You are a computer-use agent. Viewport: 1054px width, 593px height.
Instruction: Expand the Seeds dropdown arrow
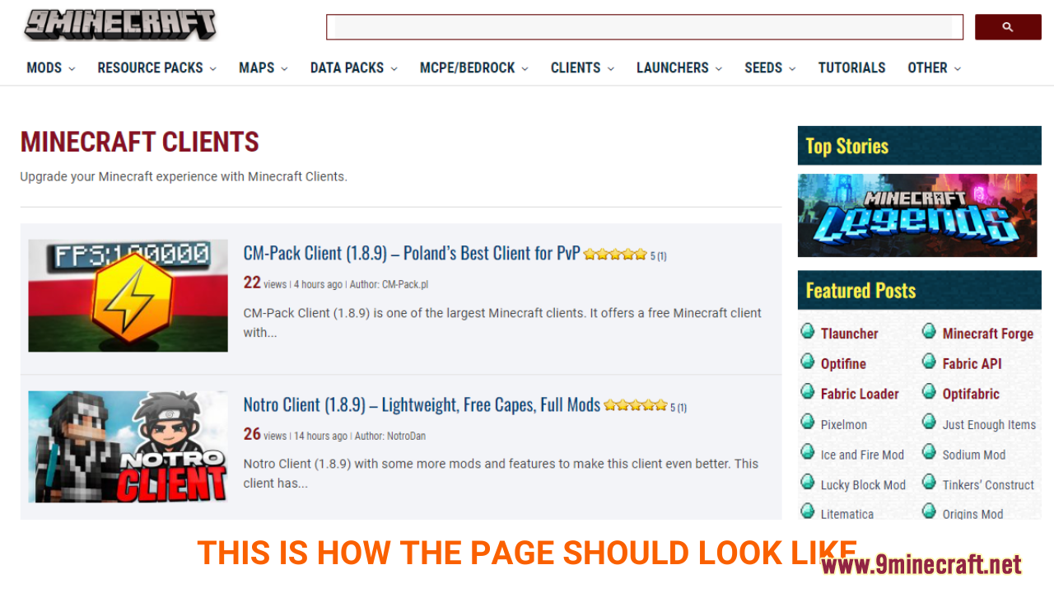click(x=792, y=68)
